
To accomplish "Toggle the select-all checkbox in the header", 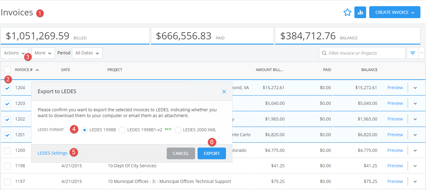I will (x=7, y=69).
